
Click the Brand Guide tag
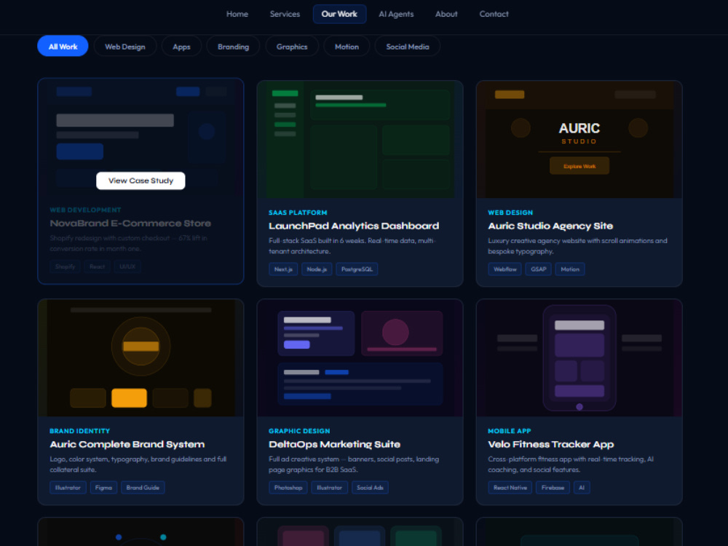coord(143,488)
